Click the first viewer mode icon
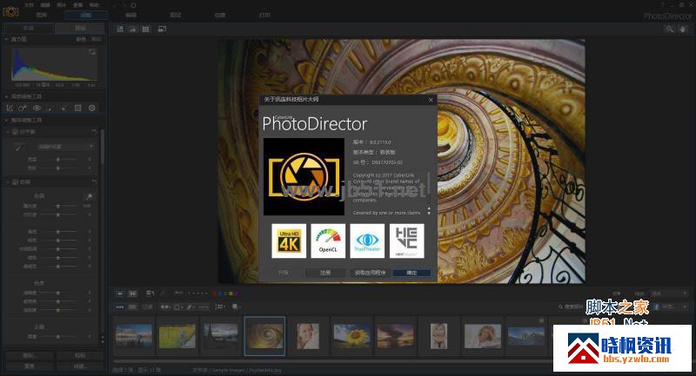Image resolution: width=696 pixels, height=376 pixels. (120, 30)
